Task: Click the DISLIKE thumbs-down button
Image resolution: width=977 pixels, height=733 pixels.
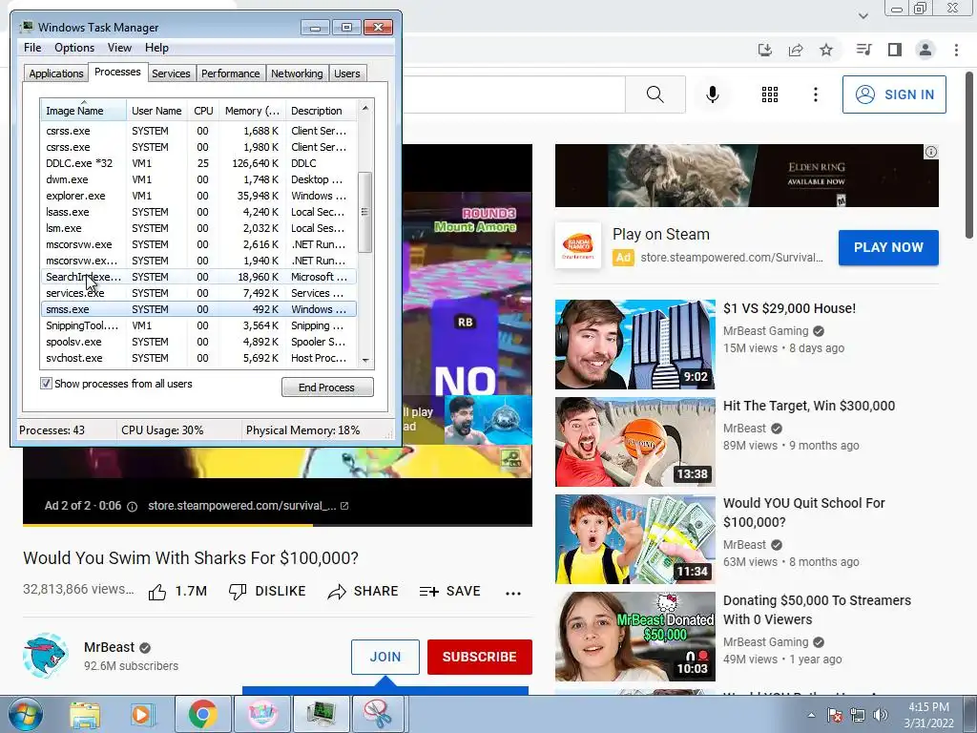Action: click(267, 592)
